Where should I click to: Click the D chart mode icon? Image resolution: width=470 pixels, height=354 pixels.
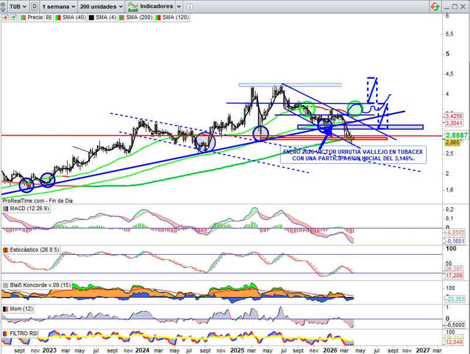tap(35, 6)
